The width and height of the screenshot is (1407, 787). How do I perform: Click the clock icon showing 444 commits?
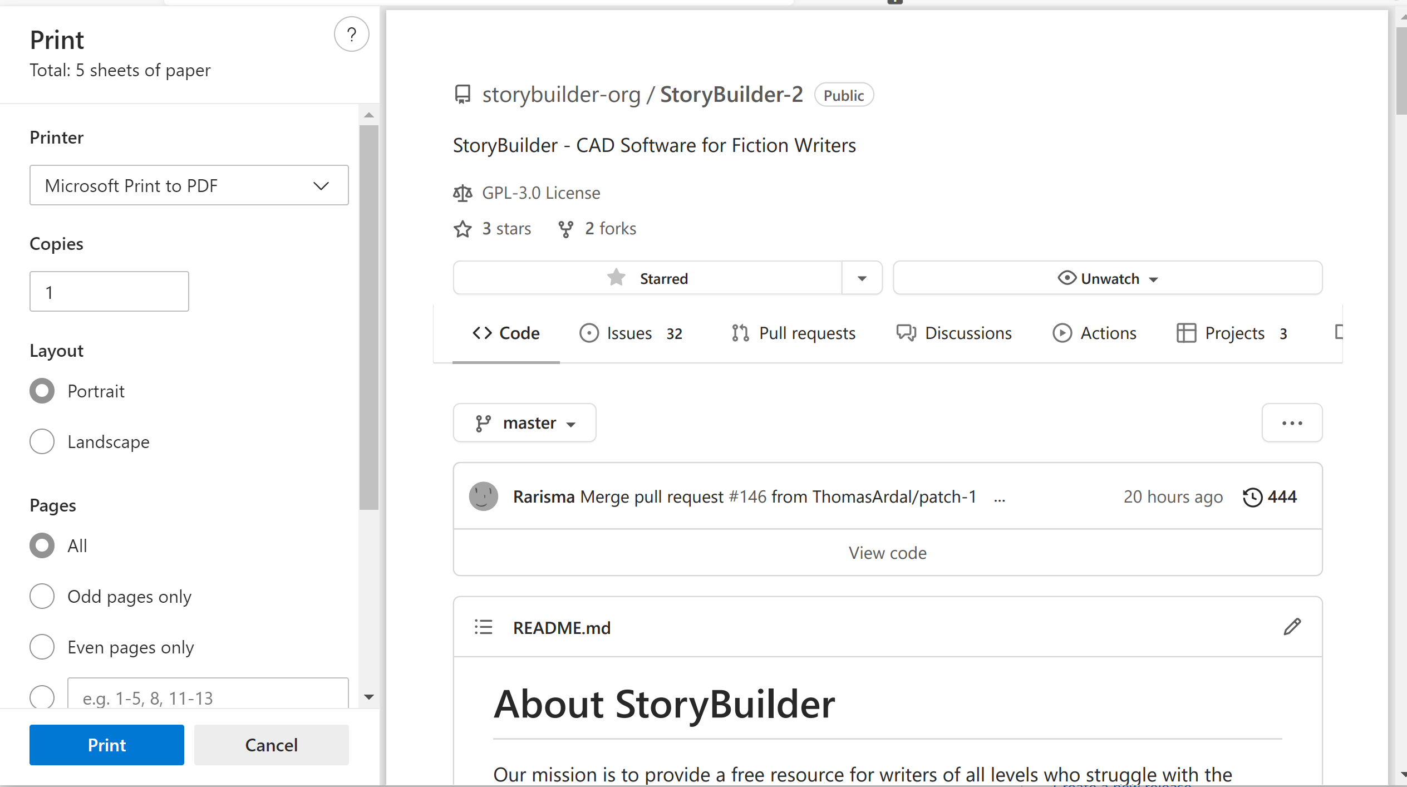point(1252,496)
